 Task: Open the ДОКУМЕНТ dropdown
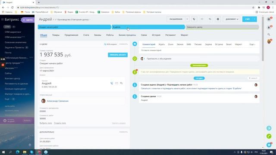click(x=232, y=19)
